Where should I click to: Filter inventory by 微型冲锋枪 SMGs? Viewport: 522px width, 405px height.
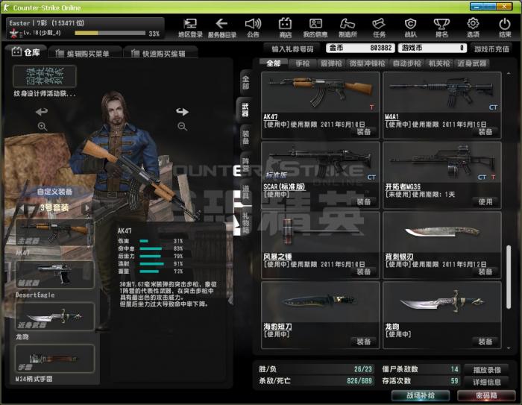click(x=367, y=63)
